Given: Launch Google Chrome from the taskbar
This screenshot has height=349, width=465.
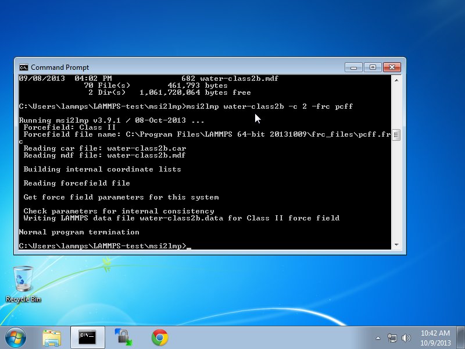Looking at the screenshot, I should tap(159, 337).
